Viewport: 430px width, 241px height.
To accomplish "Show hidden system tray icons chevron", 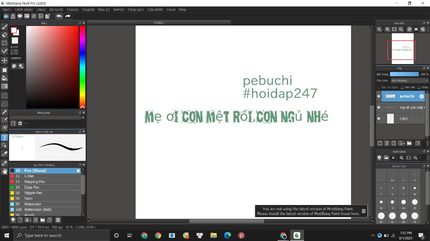I will click(x=372, y=236).
